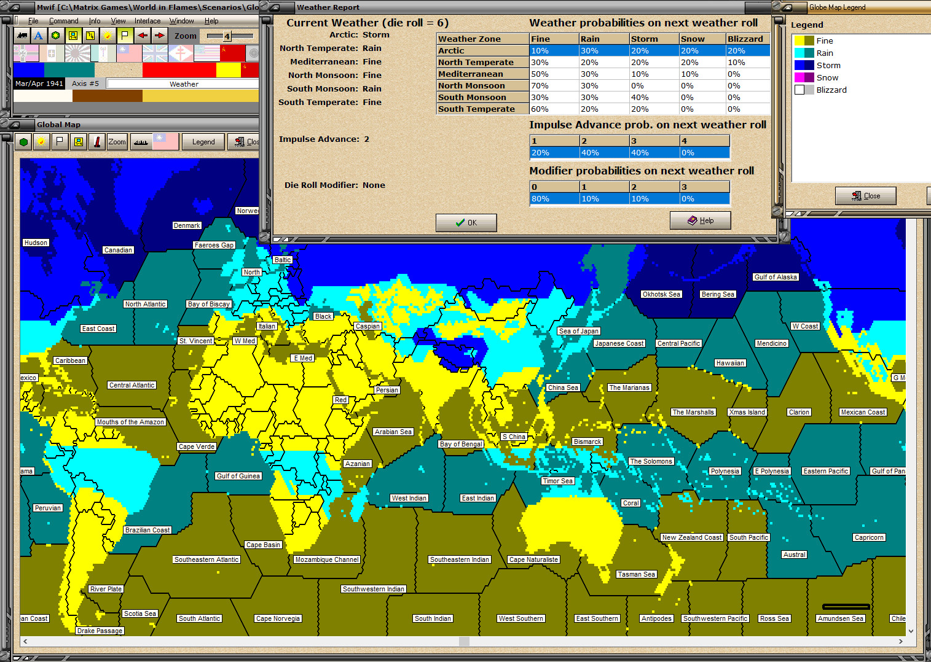
Task: Open the Info menu
Action: 95,21
